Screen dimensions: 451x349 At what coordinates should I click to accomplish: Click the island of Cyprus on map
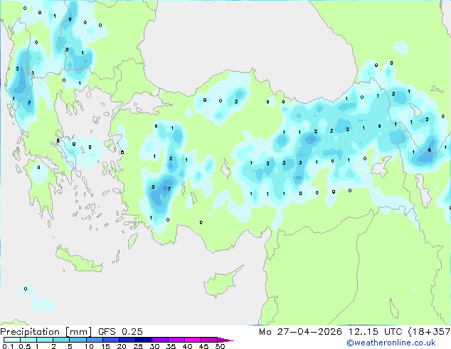pyautogui.click(x=220, y=283)
